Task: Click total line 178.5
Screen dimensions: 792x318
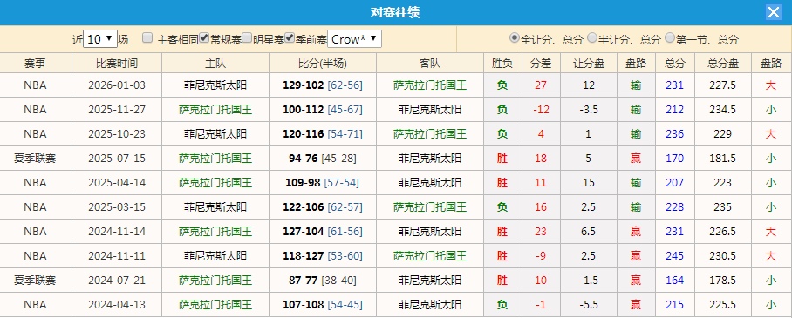Action: coord(723,281)
